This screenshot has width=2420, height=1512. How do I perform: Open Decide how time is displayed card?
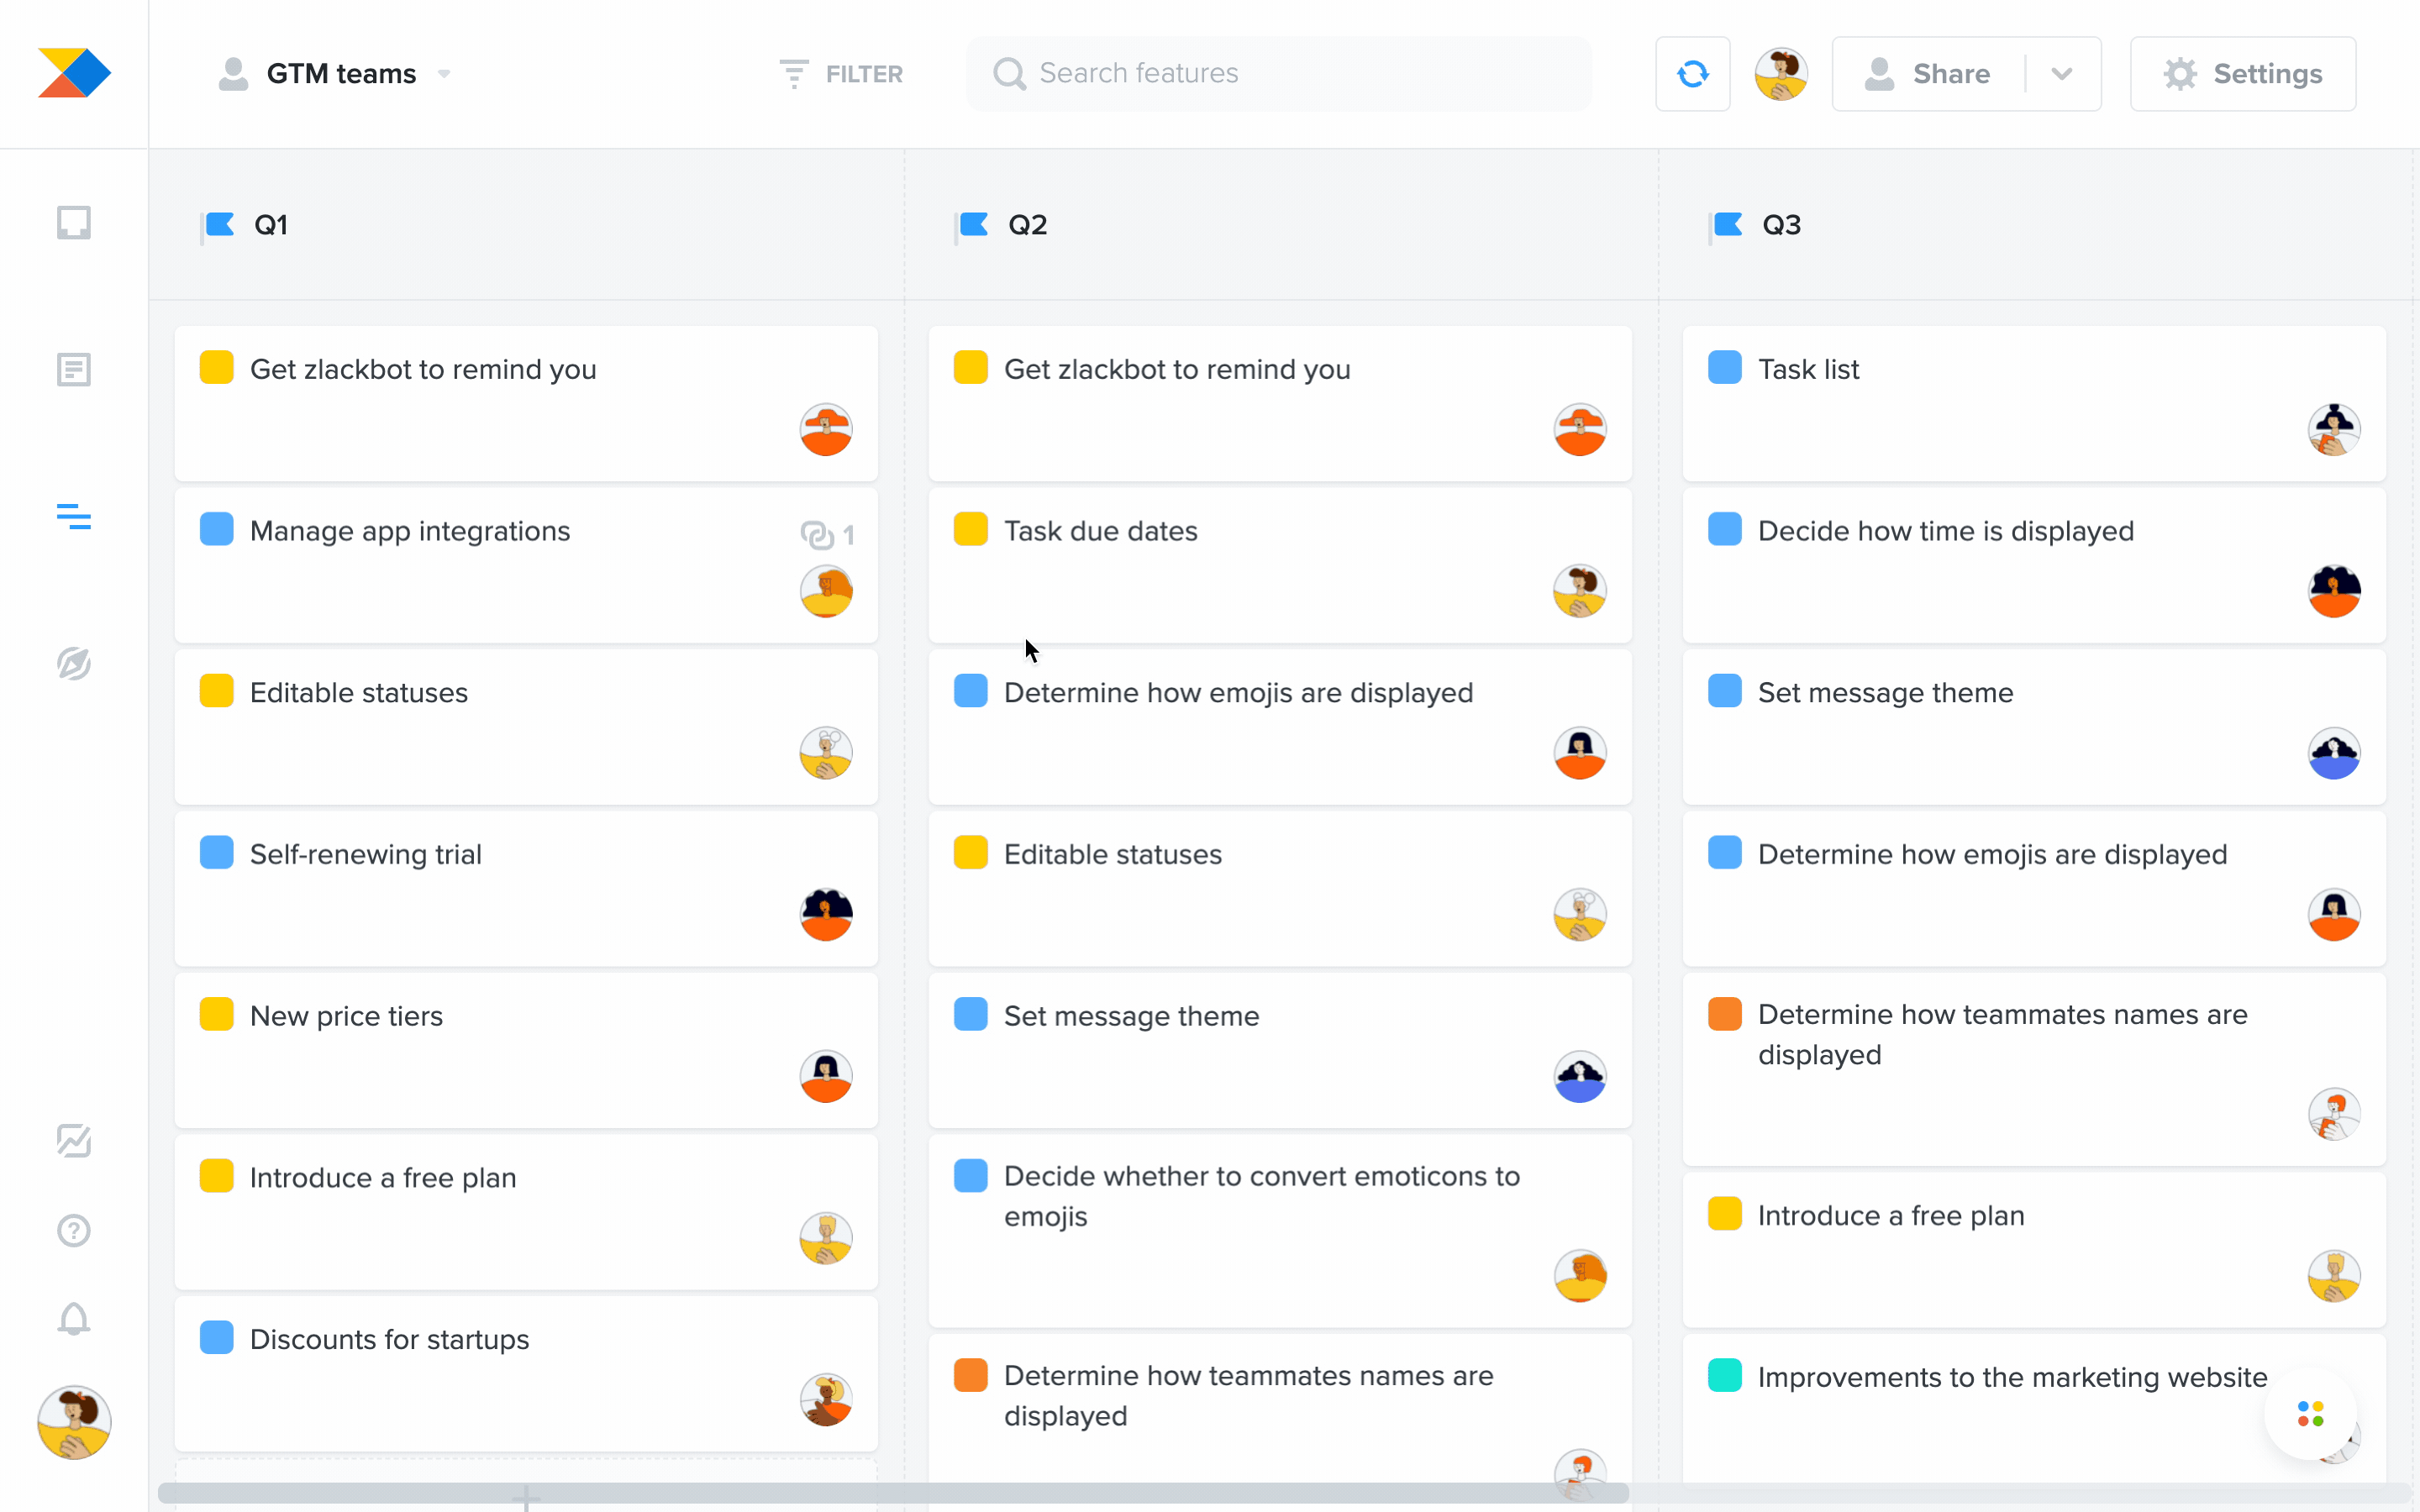point(2034,565)
